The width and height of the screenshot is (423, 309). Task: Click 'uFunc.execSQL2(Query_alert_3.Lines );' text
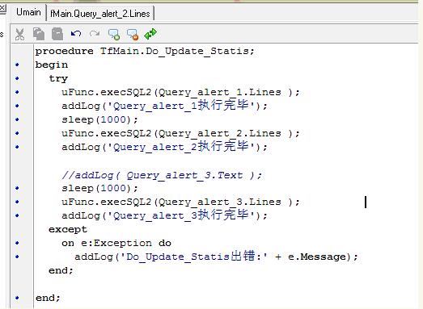click(180, 203)
